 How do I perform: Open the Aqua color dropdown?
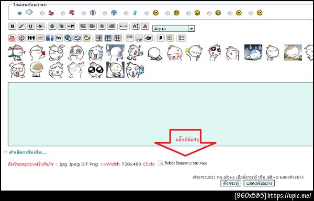pyautogui.click(x=174, y=29)
